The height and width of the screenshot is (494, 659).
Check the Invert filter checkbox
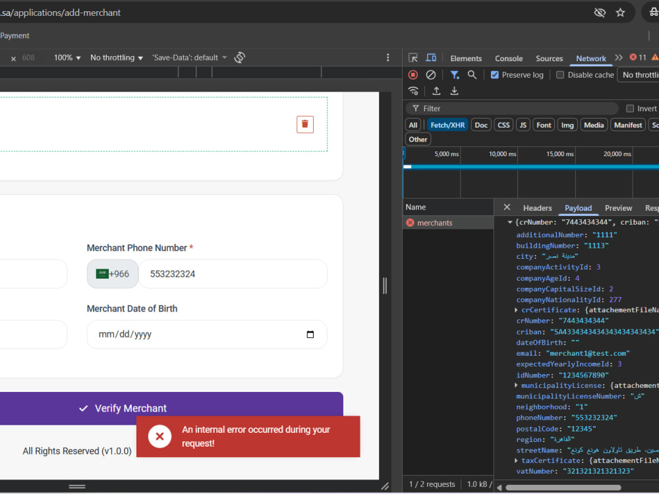tap(630, 109)
